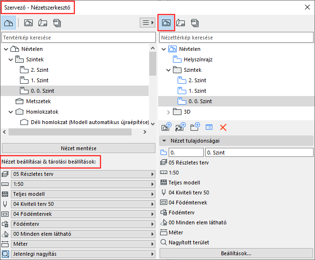Open the Jelenlegi nagyítás zoom dropdown
The height and width of the screenshot is (260, 315).
(x=83, y=254)
